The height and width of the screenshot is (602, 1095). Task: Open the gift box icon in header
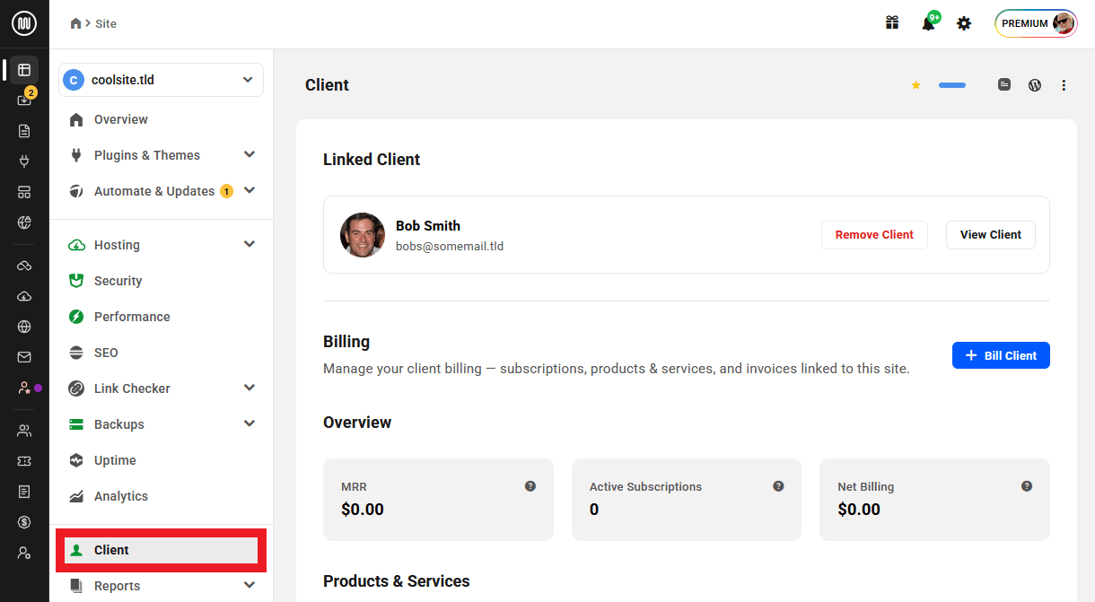(892, 23)
